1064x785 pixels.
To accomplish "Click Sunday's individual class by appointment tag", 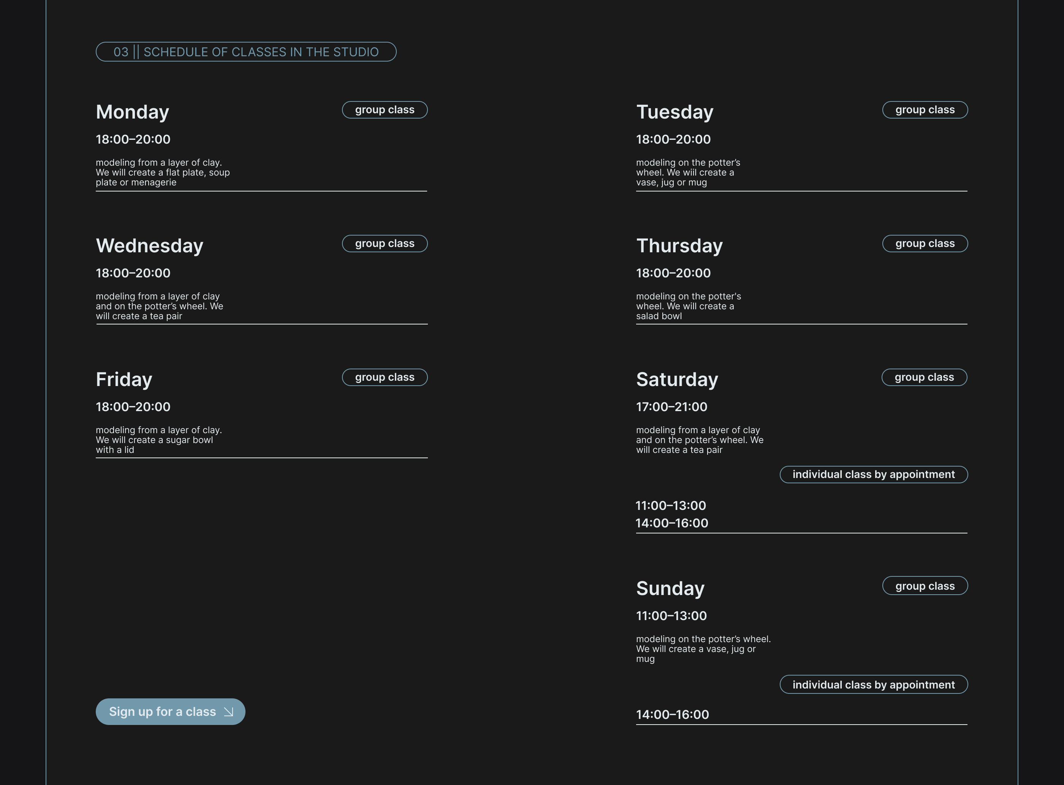I will [x=873, y=684].
